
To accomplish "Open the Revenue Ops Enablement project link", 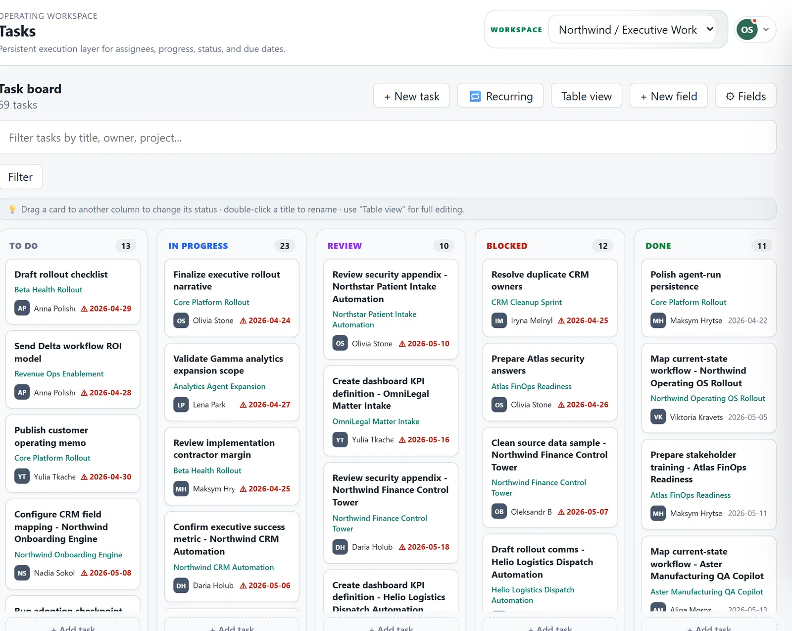I will (x=59, y=374).
